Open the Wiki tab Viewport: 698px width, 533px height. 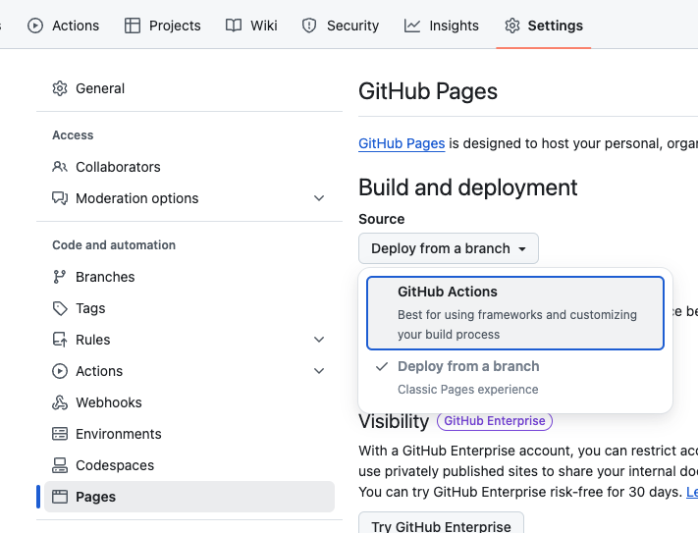tap(251, 26)
